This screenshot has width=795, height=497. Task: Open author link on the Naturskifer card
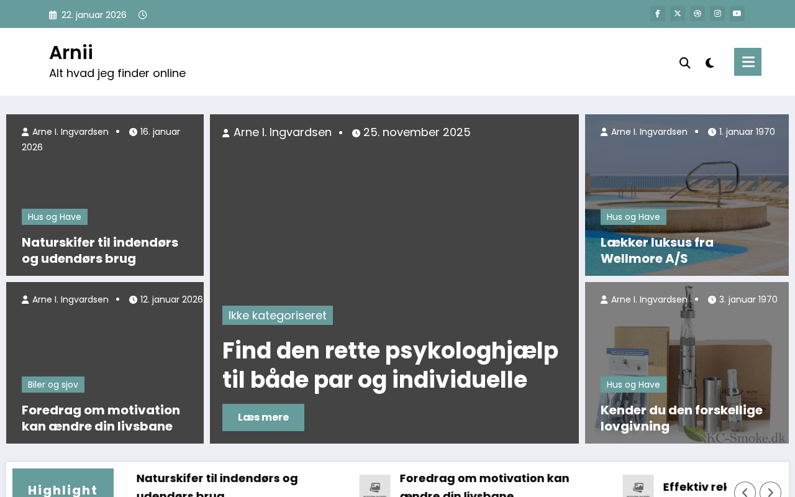click(65, 132)
